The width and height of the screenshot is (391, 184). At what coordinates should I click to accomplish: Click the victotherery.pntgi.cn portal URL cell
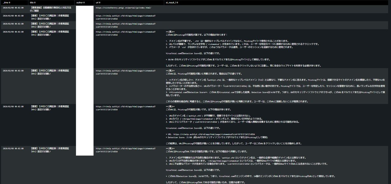pos(123,7)
